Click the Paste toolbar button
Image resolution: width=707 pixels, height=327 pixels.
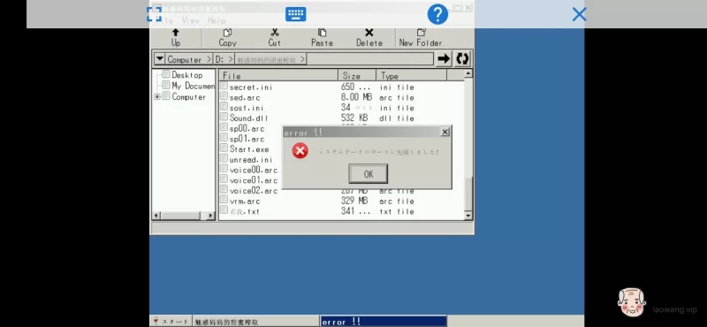coord(322,38)
